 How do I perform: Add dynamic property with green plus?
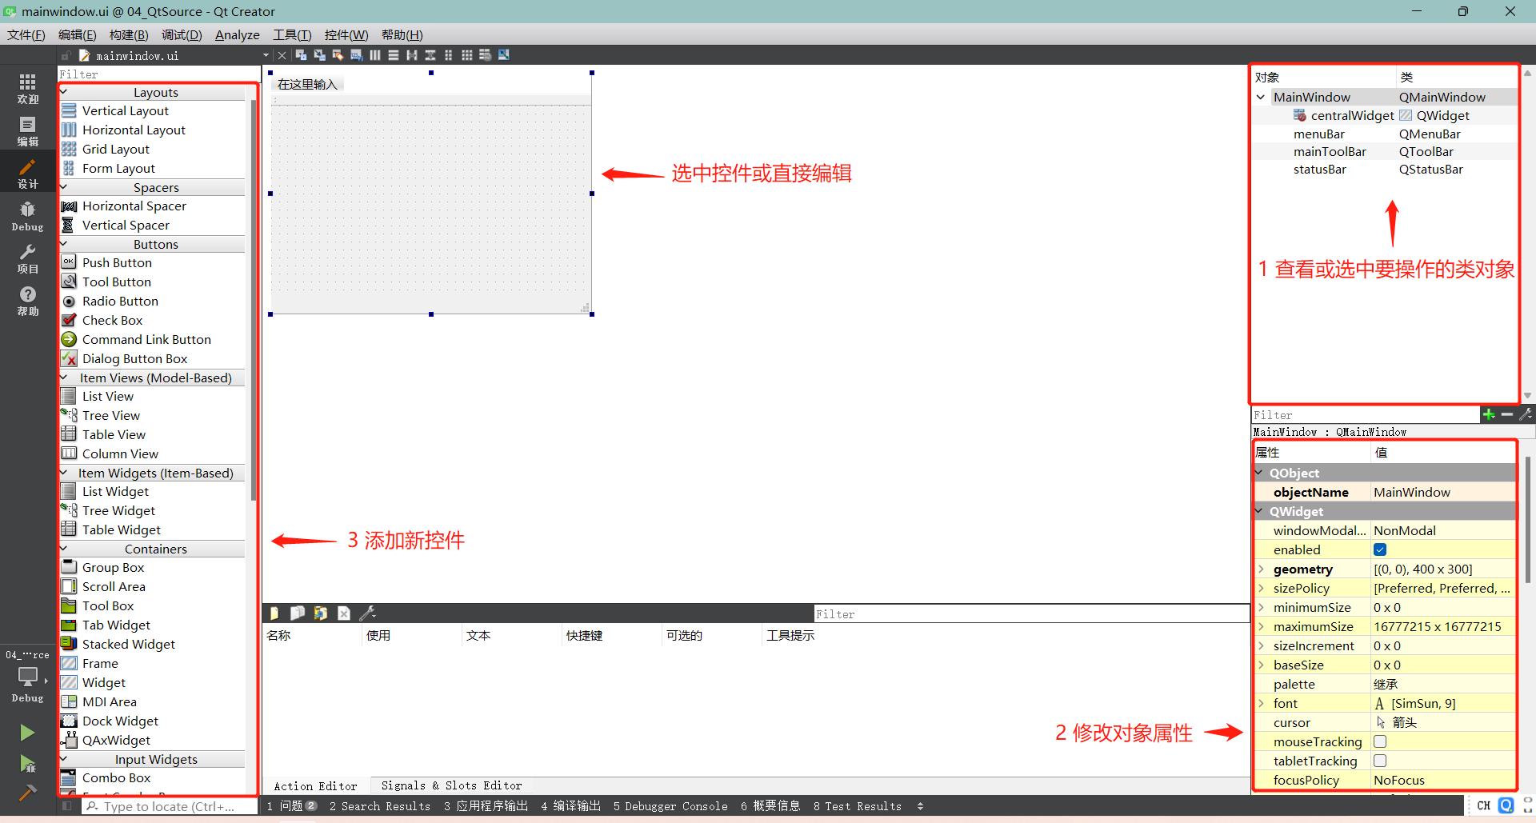(1489, 414)
